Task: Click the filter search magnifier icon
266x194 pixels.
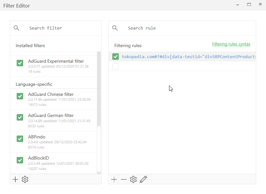Action: (x=16, y=28)
